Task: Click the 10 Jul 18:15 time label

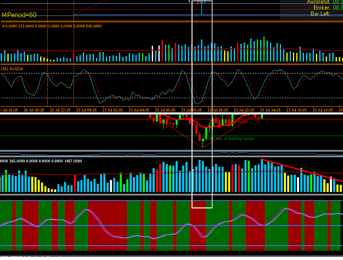Action: tap(34, 110)
